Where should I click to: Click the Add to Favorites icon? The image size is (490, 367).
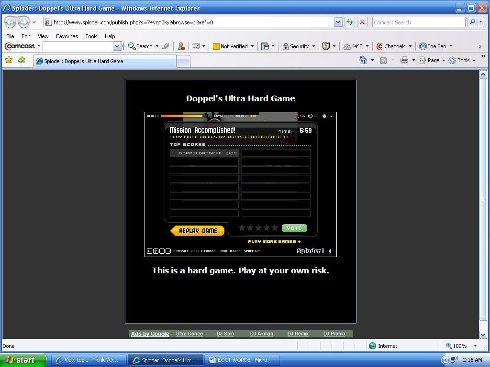pyautogui.click(x=22, y=60)
